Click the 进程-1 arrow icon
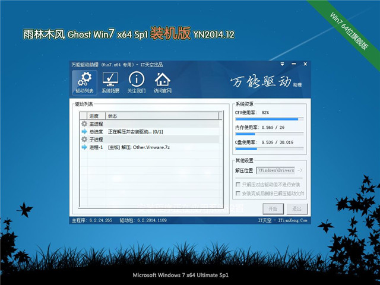Image resolution: width=380 pixels, height=285 pixels. (84, 147)
